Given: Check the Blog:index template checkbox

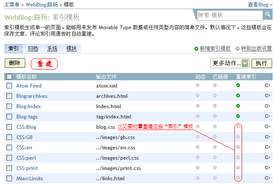Looking at the screenshot, I should tap(9, 106).
